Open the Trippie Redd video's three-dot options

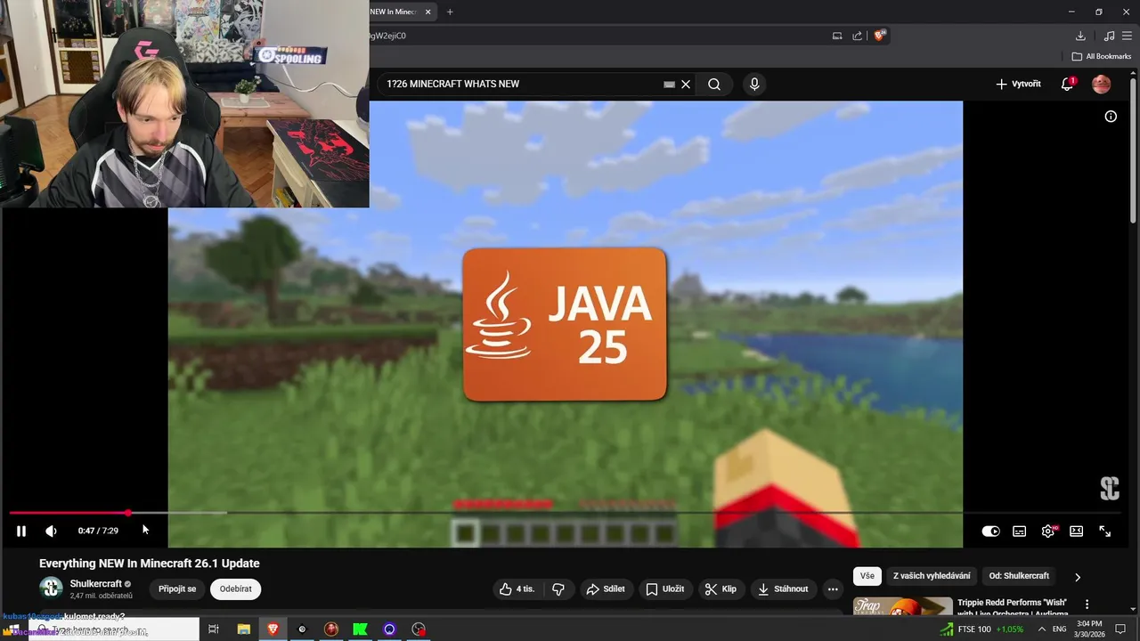click(1087, 604)
